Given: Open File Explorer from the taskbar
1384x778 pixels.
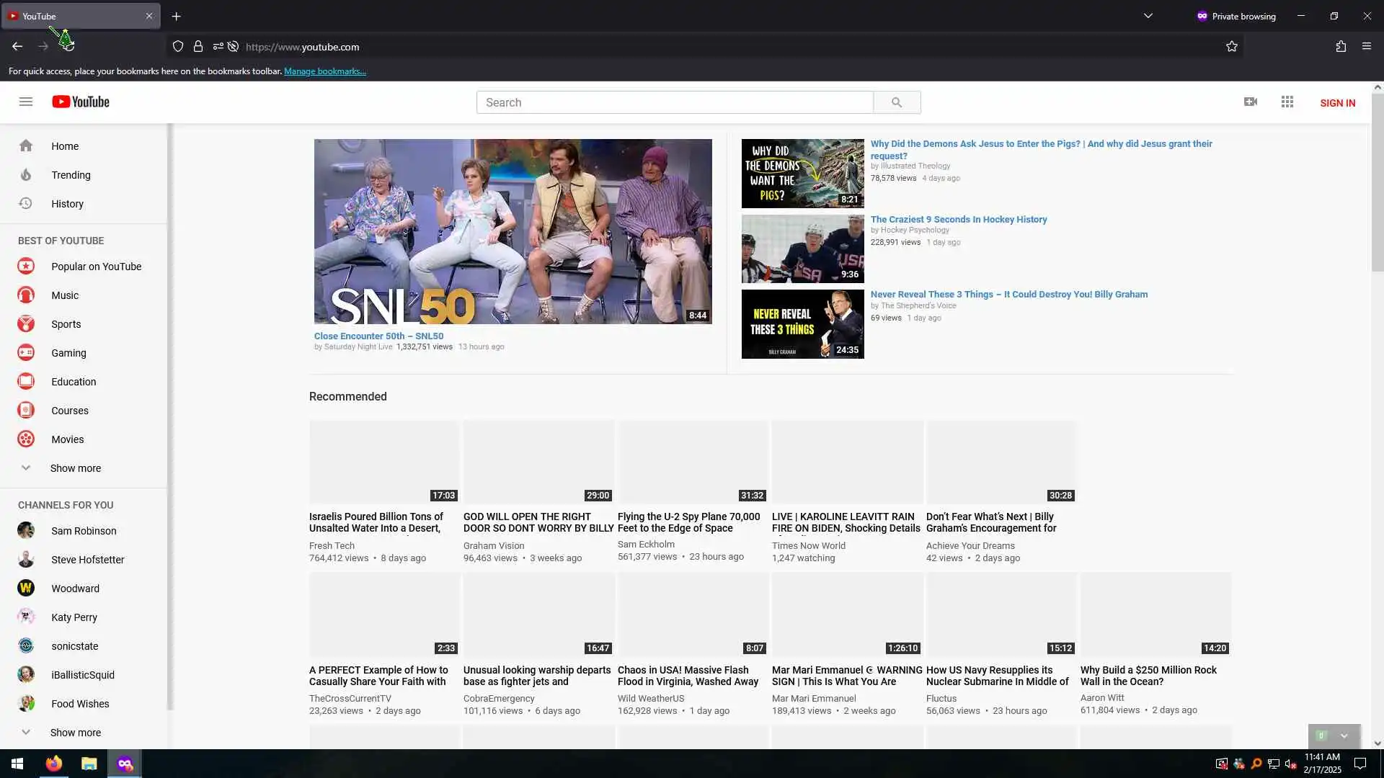Looking at the screenshot, I should [89, 764].
